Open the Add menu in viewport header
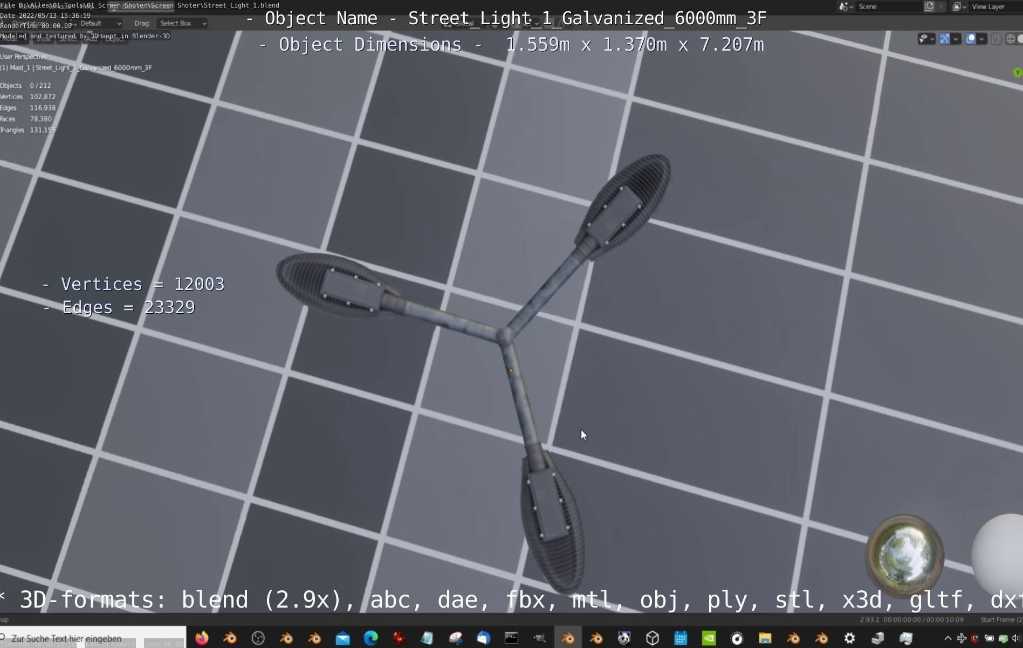Image resolution: width=1023 pixels, height=648 pixels. click(x=91, y=39)
